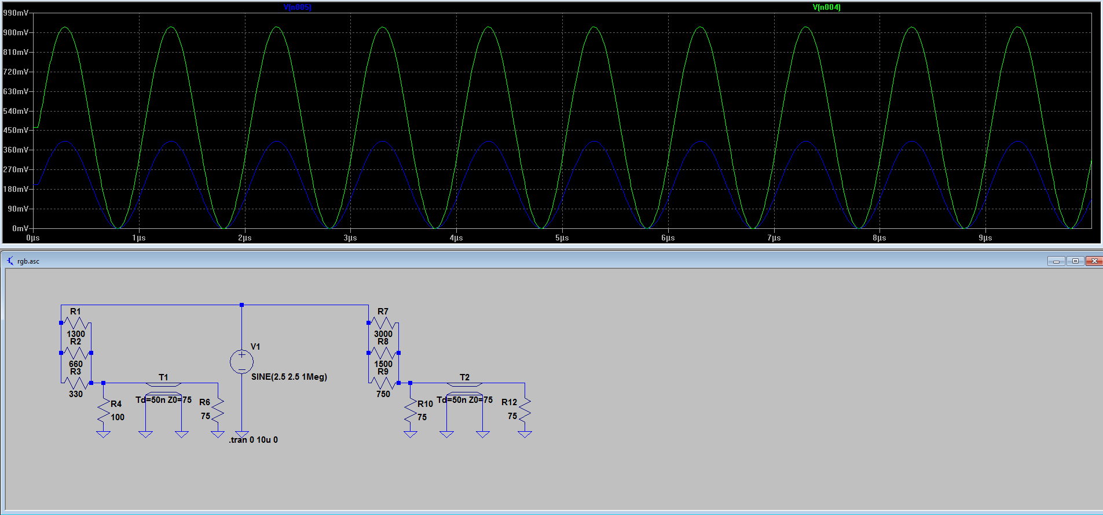Select the R7 3000 ohm resistor
This screenshot has height=515, width=1103.
(383, 323)
